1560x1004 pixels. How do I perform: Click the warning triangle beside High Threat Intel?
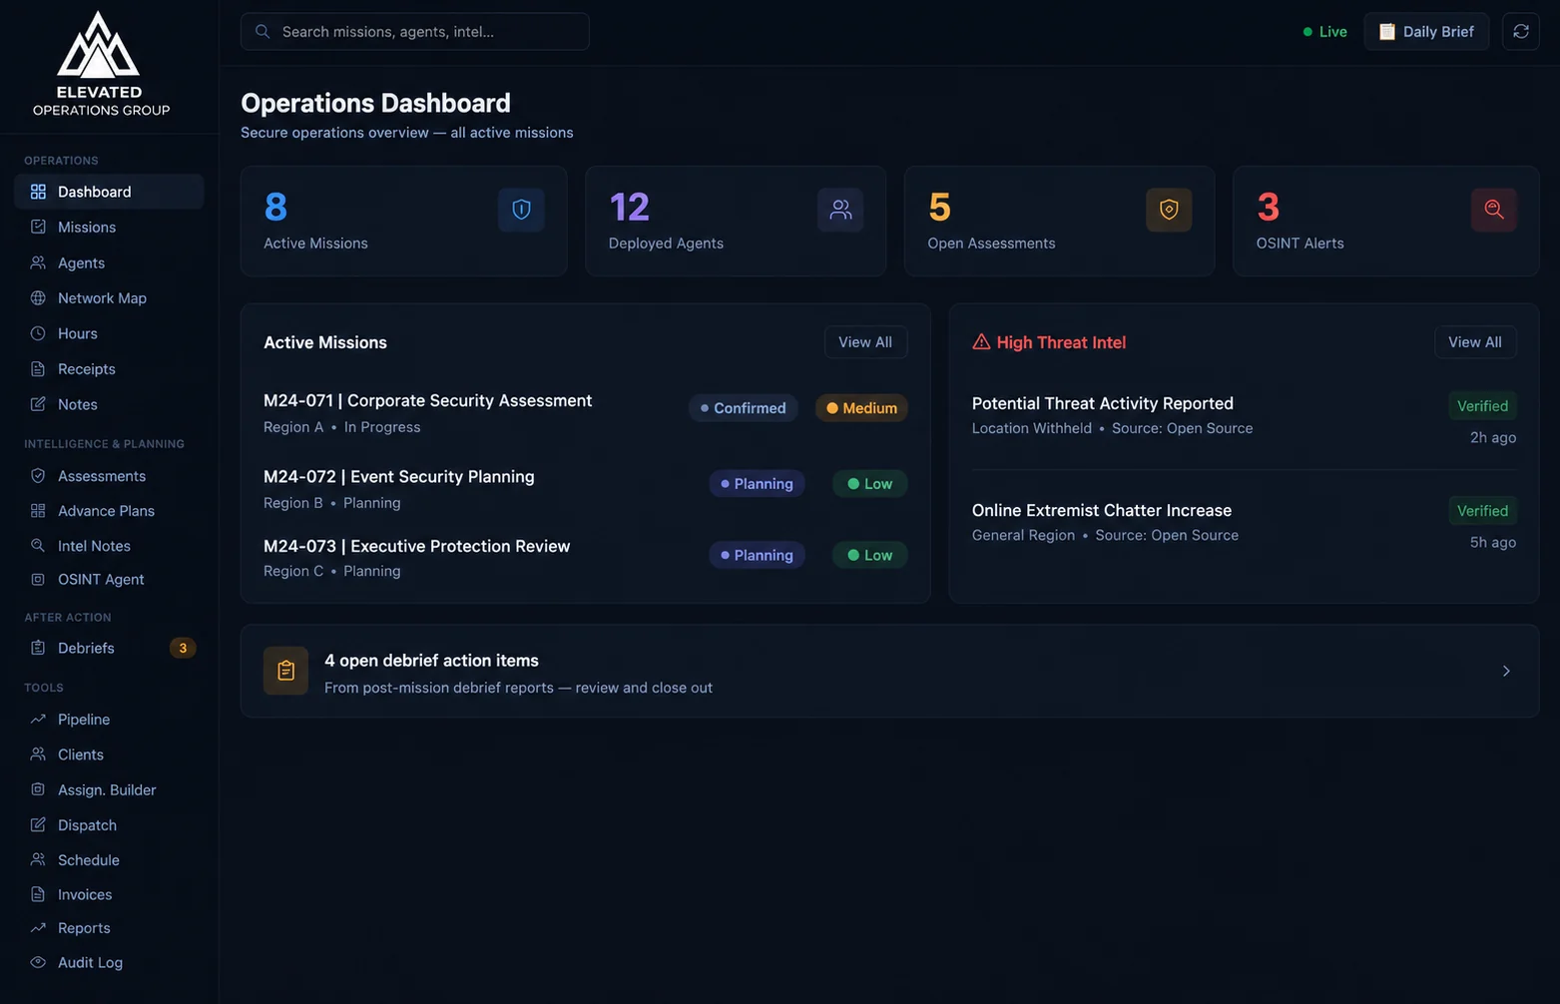tap(981, 342)
